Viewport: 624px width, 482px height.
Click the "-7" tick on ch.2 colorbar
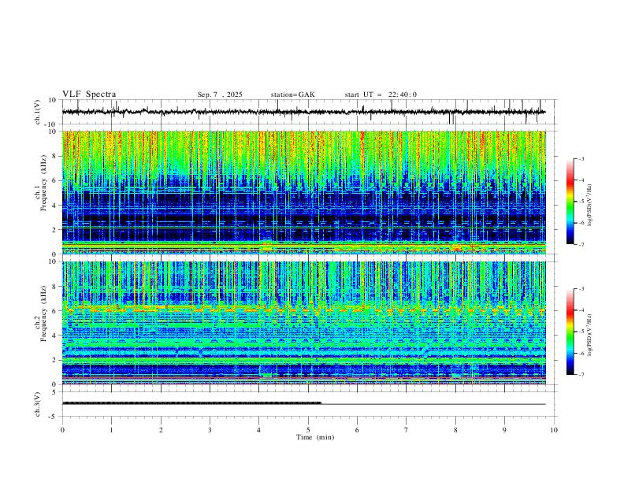[x=581, y=375]
